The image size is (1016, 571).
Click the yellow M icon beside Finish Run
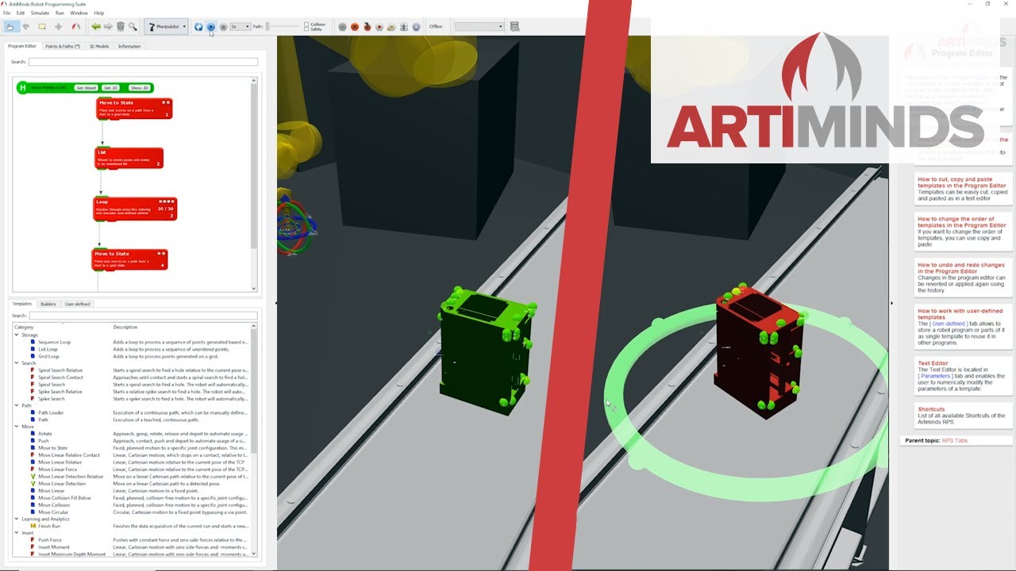pos(33,526)
